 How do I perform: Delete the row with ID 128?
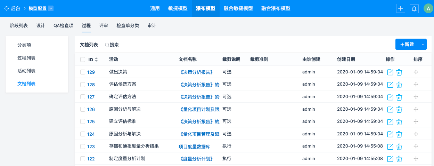click(399, 85)
